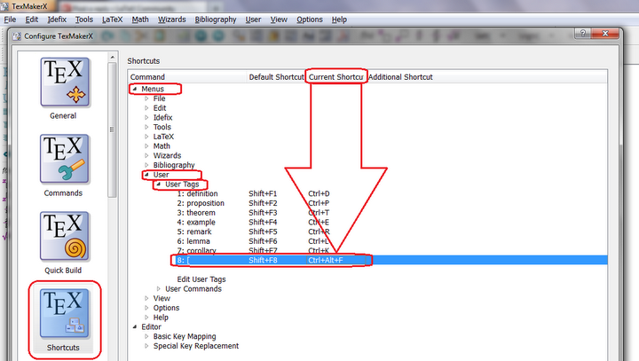The height and width of the screenshot is (361, 639).
Task: Open the Idefix menu
Action: [x=57, y=20]
